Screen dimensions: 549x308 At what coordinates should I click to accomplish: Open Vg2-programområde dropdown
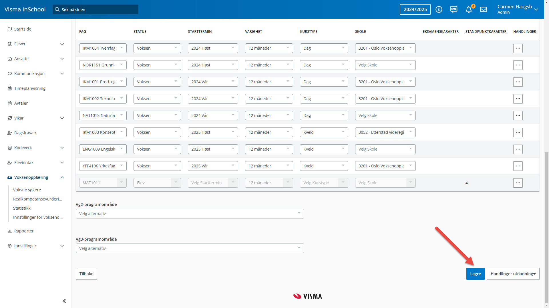(x=190, y=214)
